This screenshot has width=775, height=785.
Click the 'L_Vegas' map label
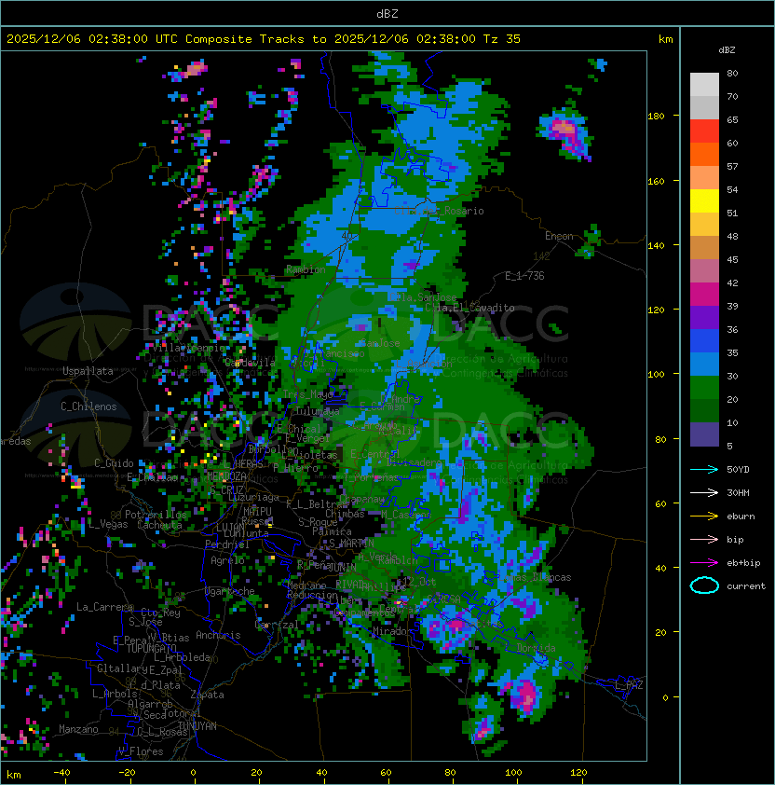[x=108, y=524]
